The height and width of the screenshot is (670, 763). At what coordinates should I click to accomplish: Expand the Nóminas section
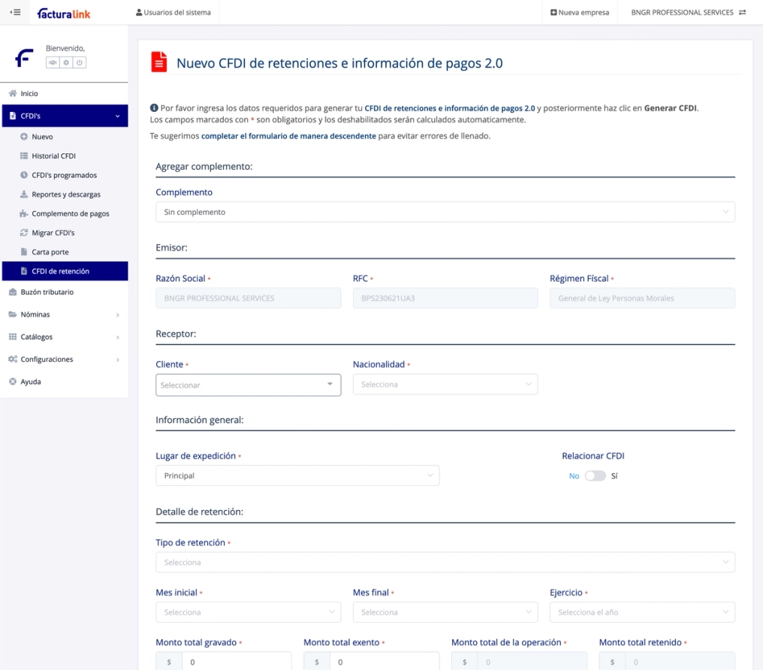coord(65,314)
